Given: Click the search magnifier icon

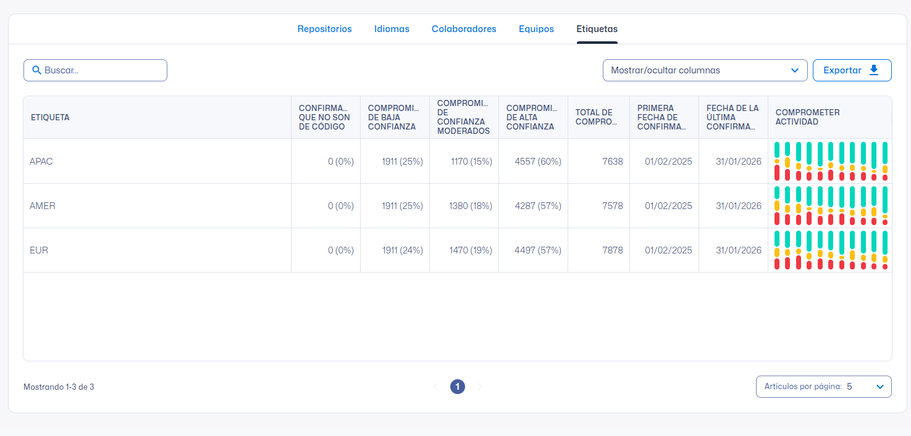Looking at the screenshot, I should [36, 70].
